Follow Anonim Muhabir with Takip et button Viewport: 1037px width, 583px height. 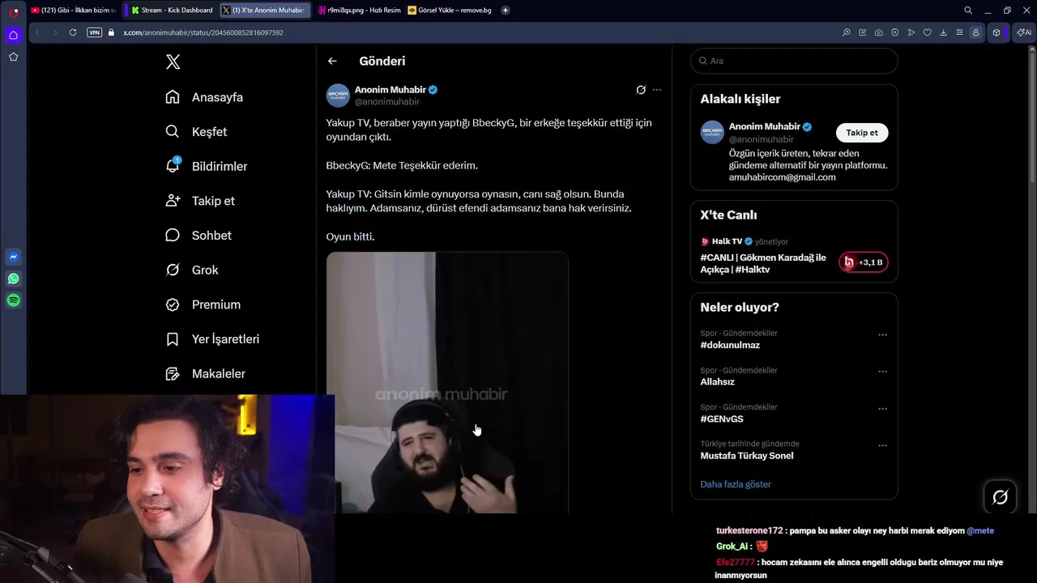(862, 133)
